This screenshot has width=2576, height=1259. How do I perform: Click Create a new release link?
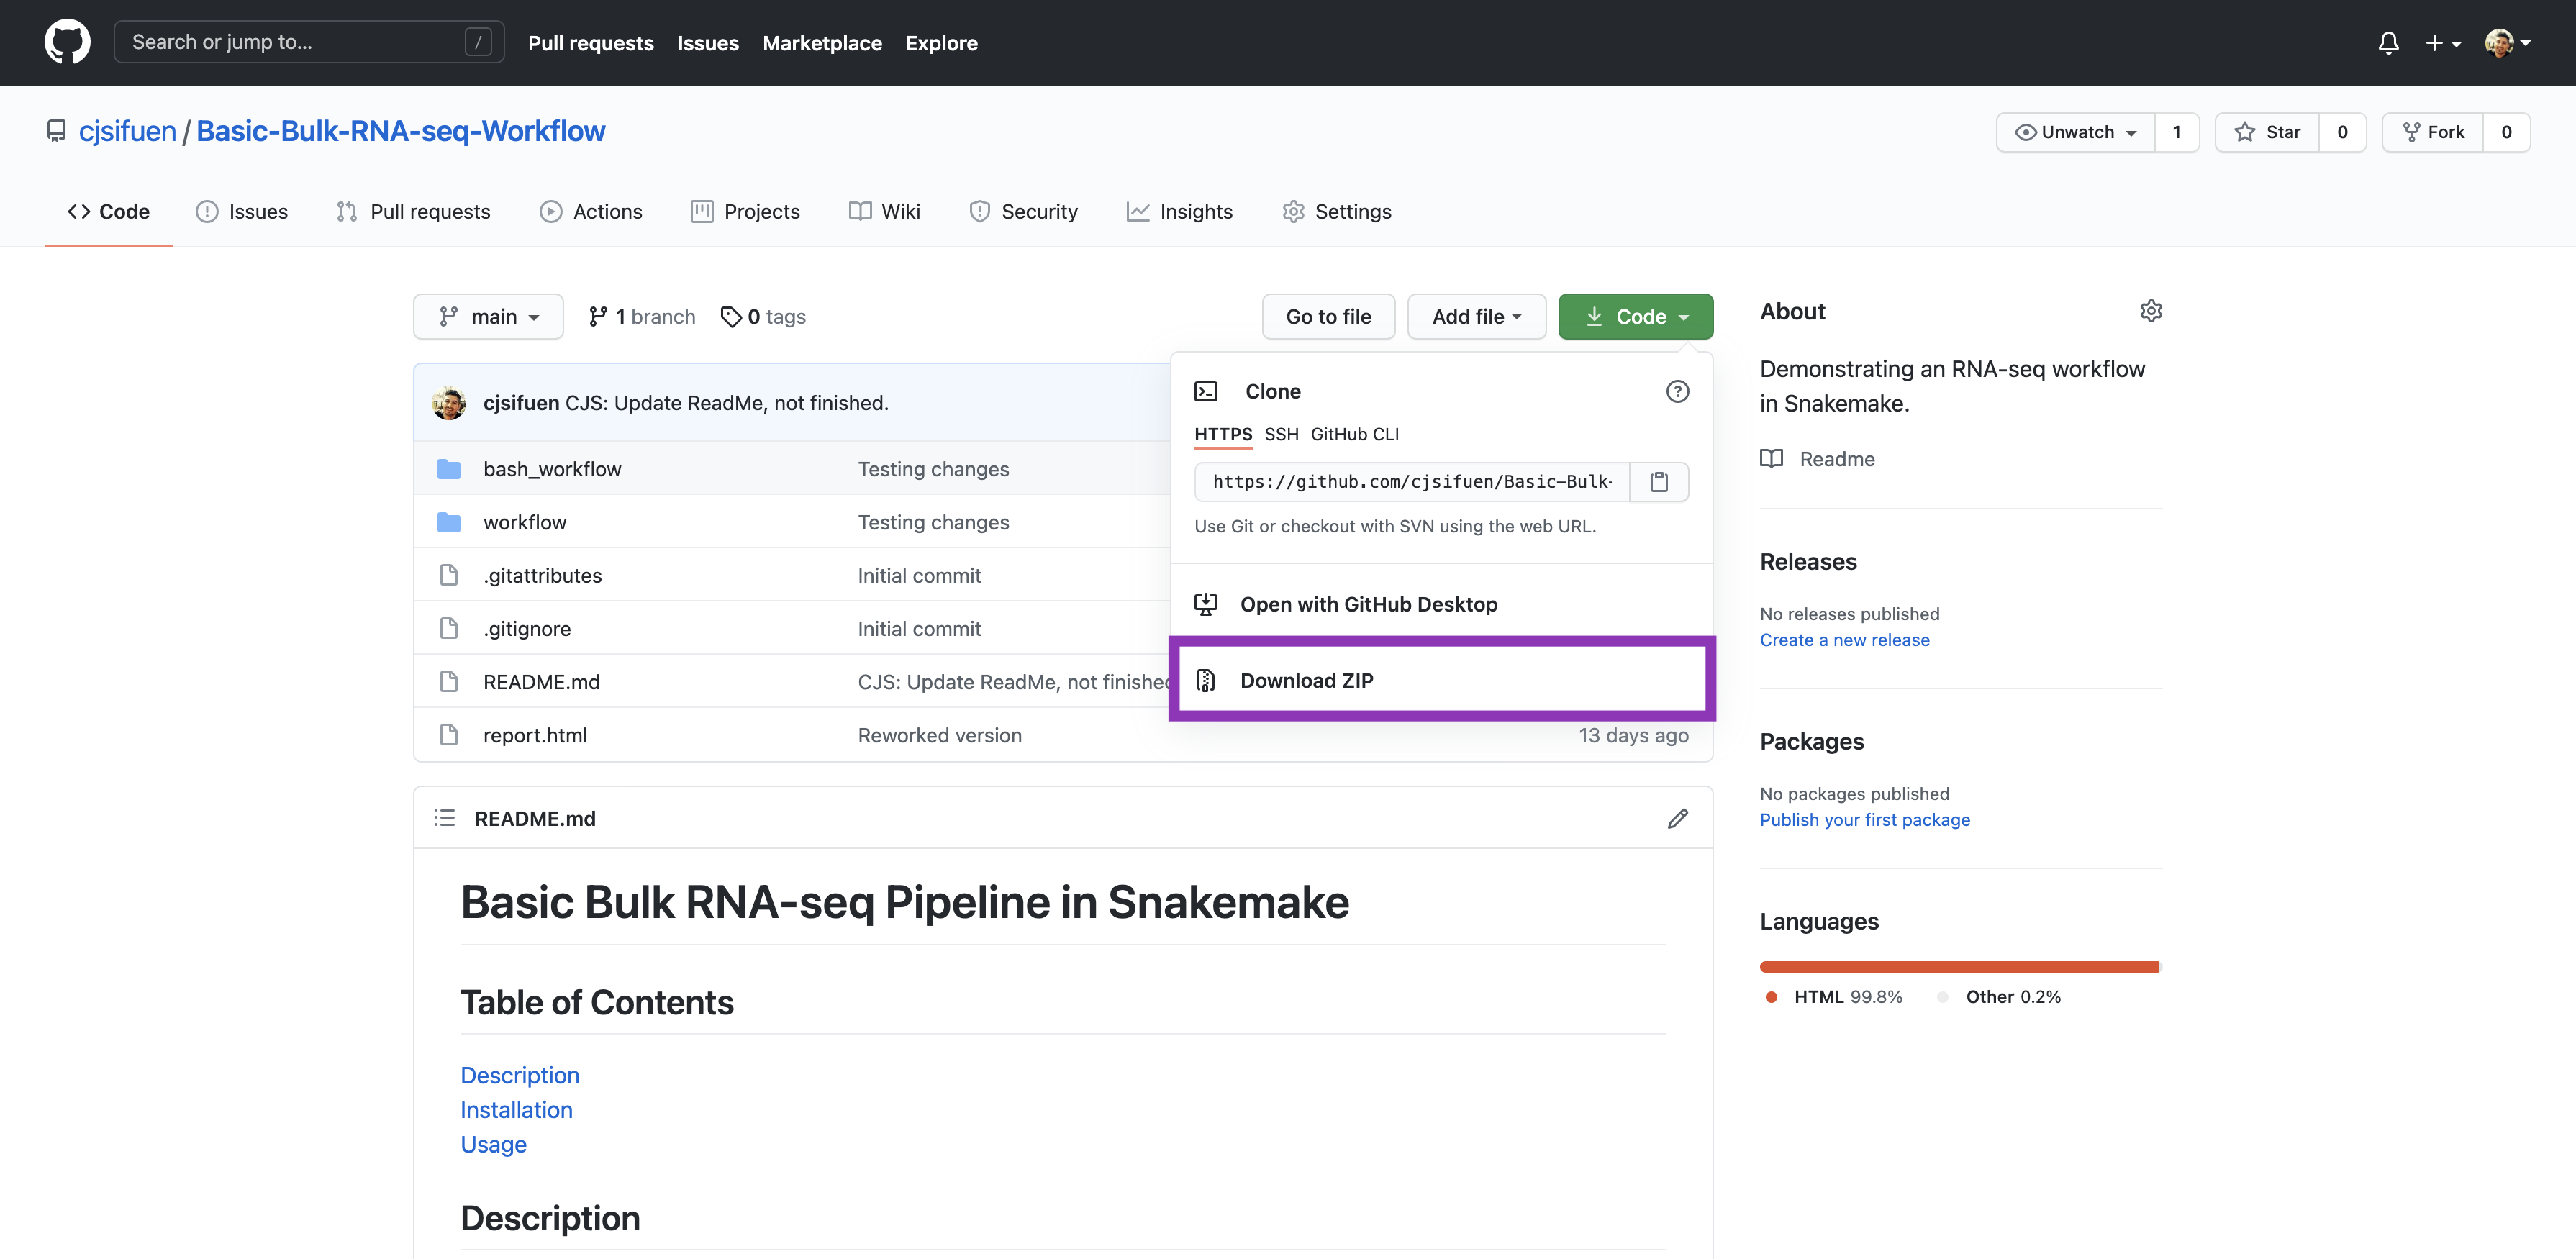1844,640
